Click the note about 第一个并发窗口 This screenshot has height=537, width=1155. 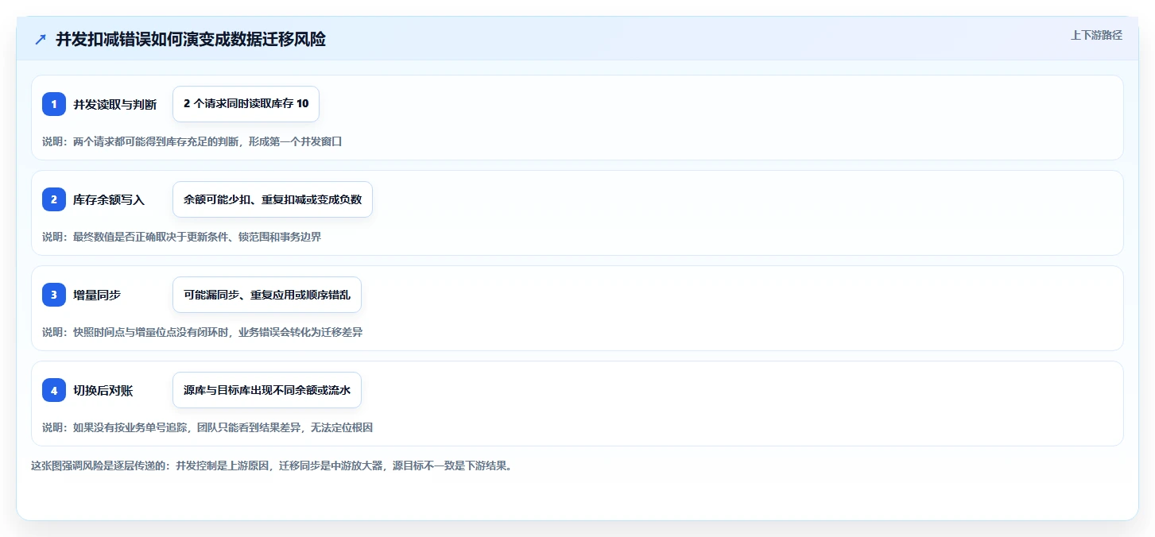(x=192, y=141)
